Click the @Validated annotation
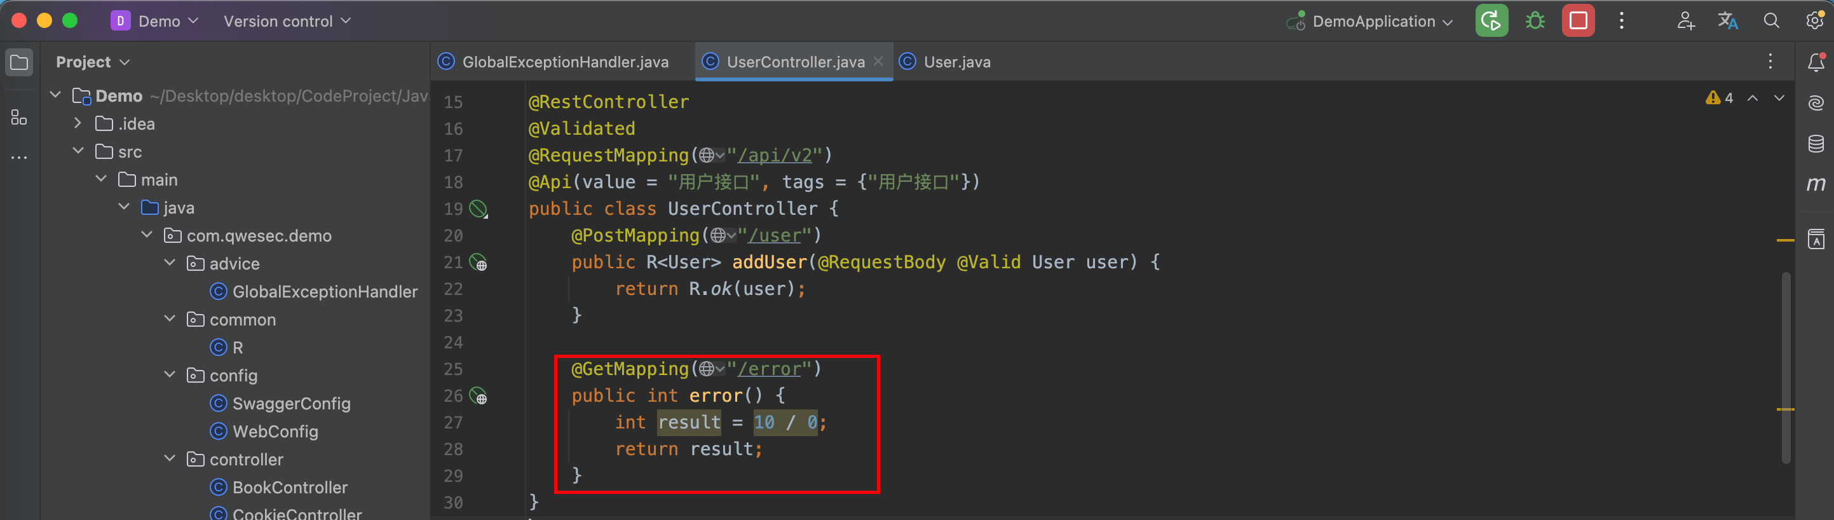Image resolution: width=1834 pixels, height=520 pixels. click(581, 129)
